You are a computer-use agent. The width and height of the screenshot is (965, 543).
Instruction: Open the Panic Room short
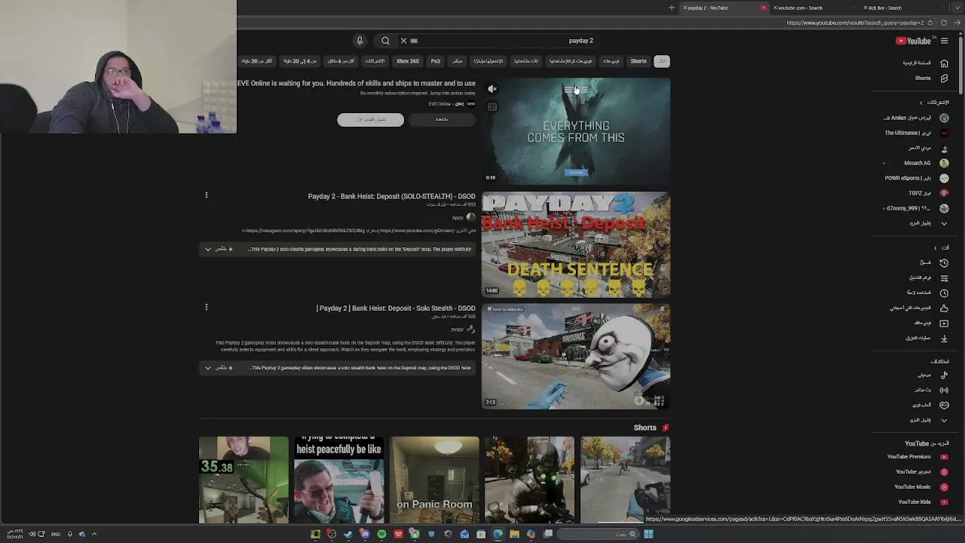click(x=434, y=480)
